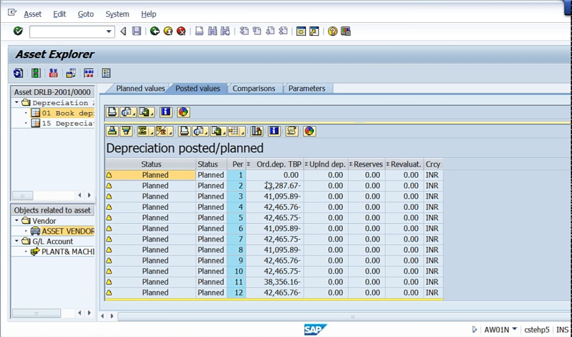Click the pie chart icon in the upper grid toolbar
Screen dimensions: 572x337
click(x=183, y=112)
